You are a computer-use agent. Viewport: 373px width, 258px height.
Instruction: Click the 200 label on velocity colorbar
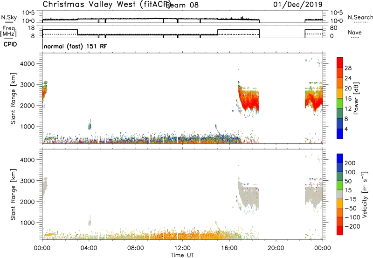pyautogui.click(x=350, y=163)
